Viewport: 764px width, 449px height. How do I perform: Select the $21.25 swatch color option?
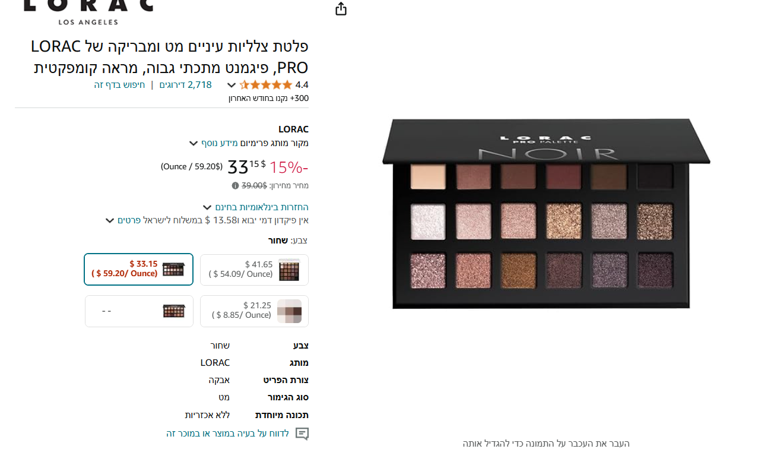coord(254,311)
